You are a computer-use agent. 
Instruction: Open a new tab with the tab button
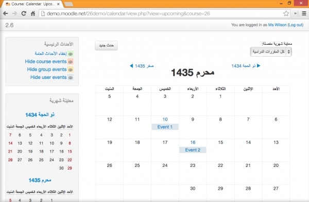tap(68, 4)
